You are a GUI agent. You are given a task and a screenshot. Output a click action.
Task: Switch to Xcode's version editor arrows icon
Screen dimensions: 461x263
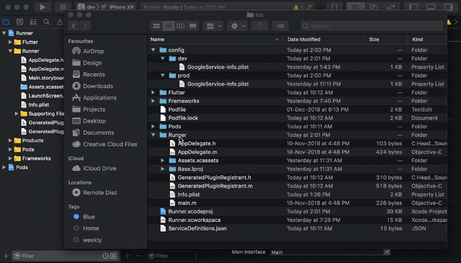point(391,7)
